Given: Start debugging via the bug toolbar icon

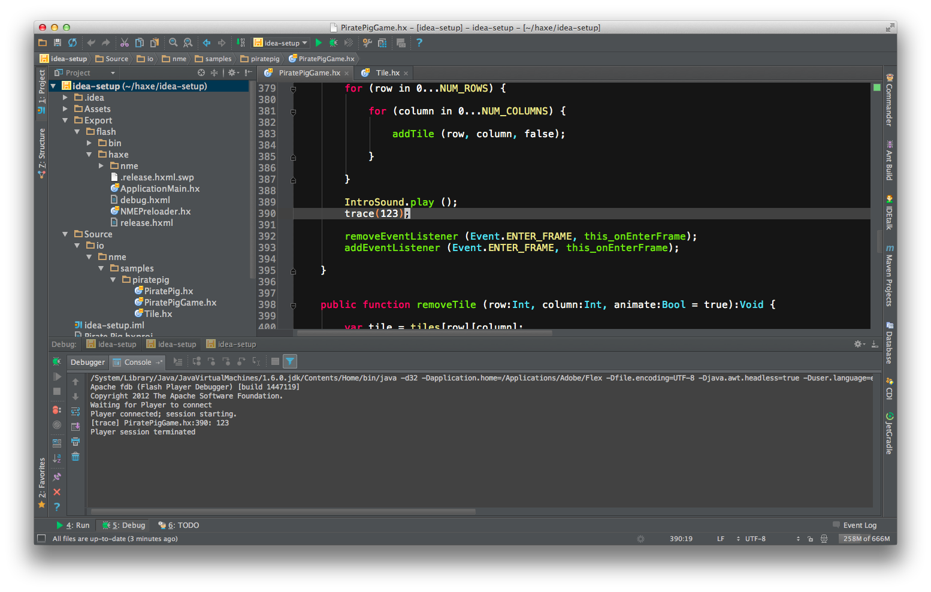Looking at the screenshot, I should (334, 43).
